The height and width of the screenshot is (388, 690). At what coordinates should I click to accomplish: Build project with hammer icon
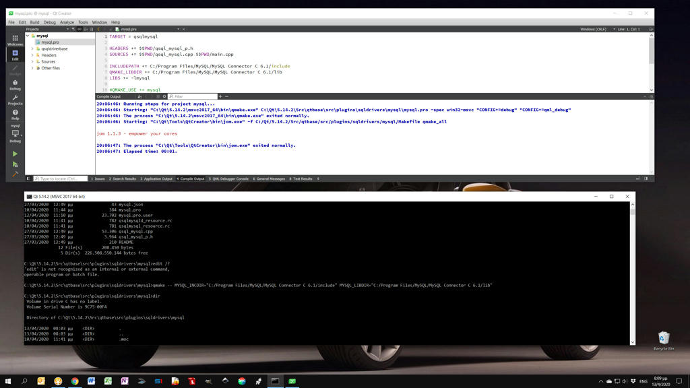15,174
